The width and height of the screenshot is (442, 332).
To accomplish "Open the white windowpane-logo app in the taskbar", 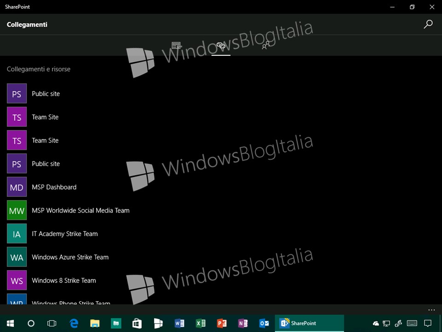I will 158,323.
